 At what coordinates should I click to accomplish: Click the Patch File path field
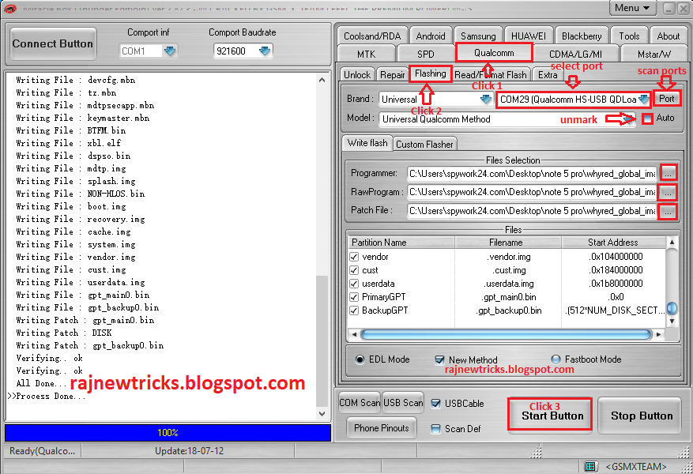(532, 211)
